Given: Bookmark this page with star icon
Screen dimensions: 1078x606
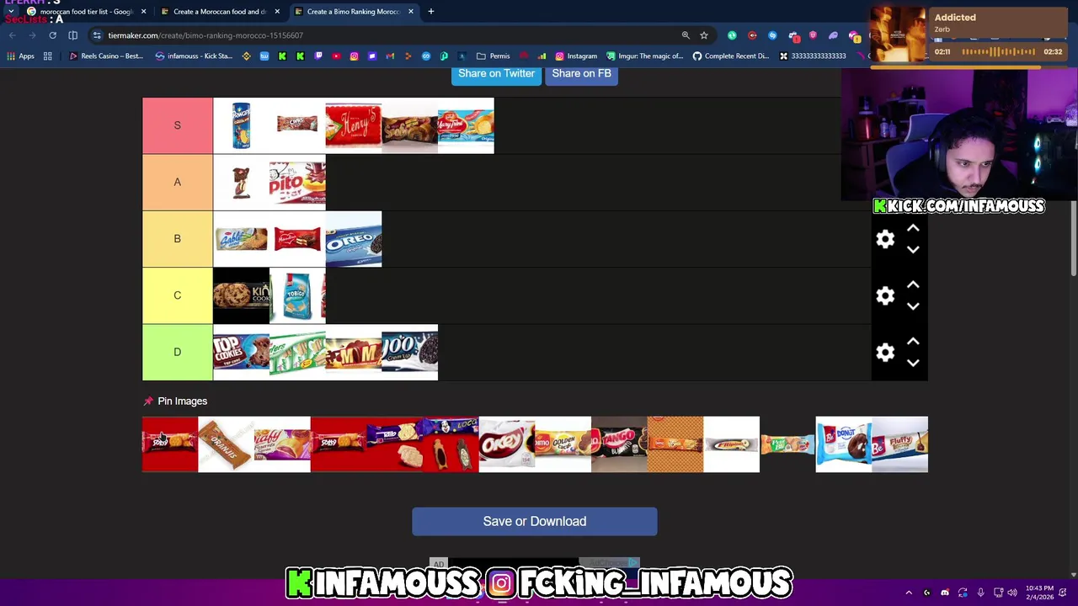Looking at the screenshot, I should [704, 35].
